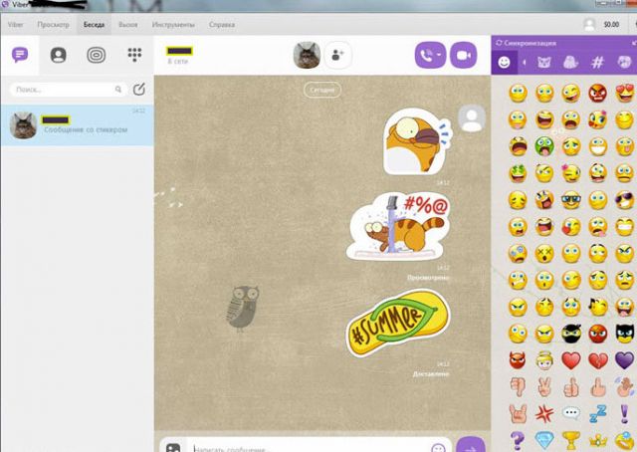Screen dimensions: 637x452
Task: Select the smiley emoticons tab
Action: [x=505, y=62]
